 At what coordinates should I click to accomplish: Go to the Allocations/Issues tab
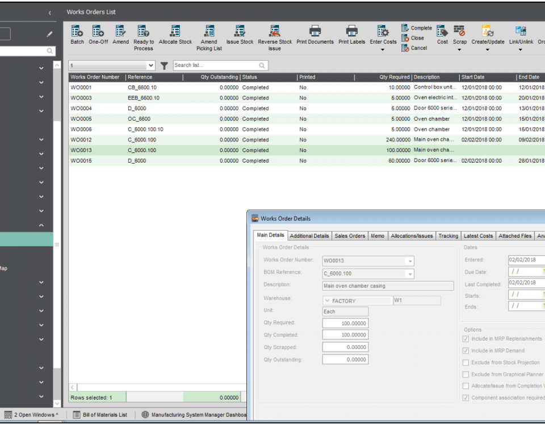click(x=412, y=236)
